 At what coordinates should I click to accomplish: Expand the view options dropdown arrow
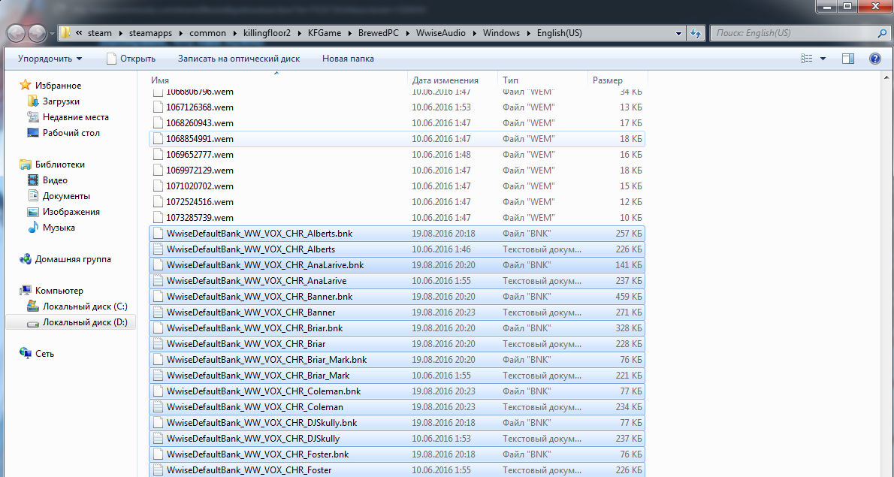[823, 58]
